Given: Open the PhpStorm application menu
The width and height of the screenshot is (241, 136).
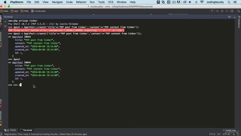Looking at the screenshot, I should 17,2.
